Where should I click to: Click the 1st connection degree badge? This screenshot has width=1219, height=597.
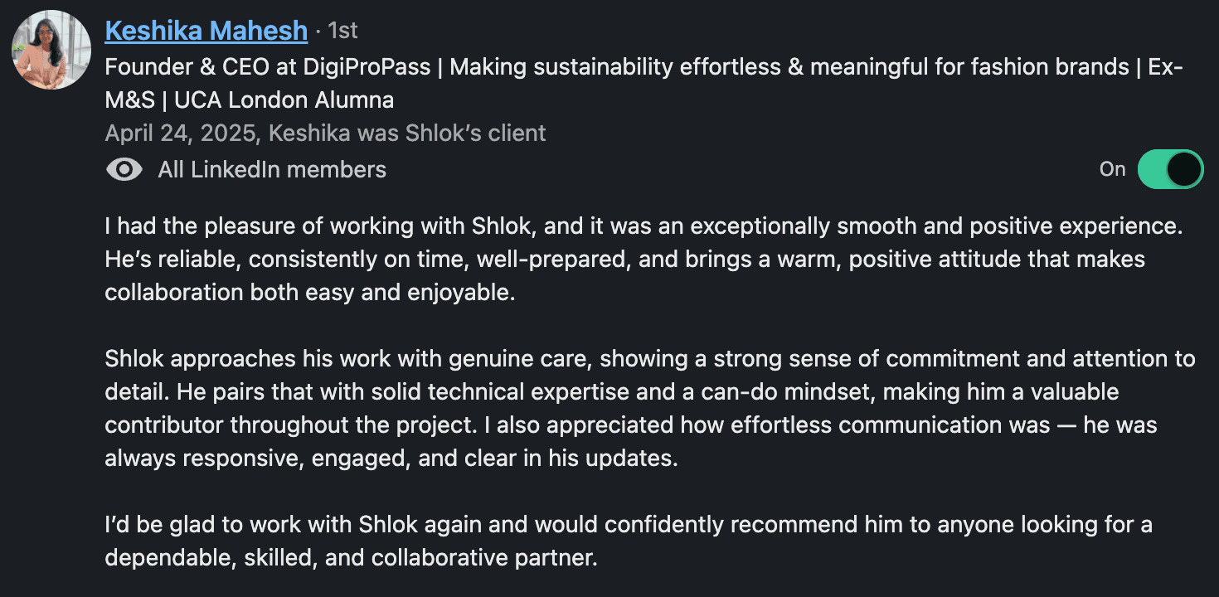pyautogui.click(x=343, y=30)
